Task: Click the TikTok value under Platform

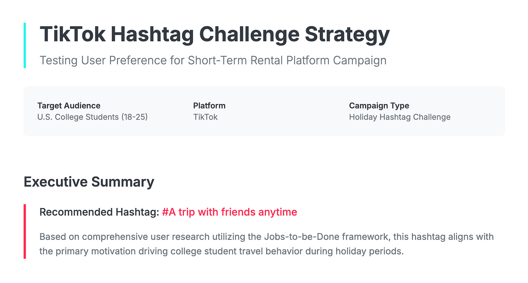Action: pyautogui.click(x=205, y=117)
